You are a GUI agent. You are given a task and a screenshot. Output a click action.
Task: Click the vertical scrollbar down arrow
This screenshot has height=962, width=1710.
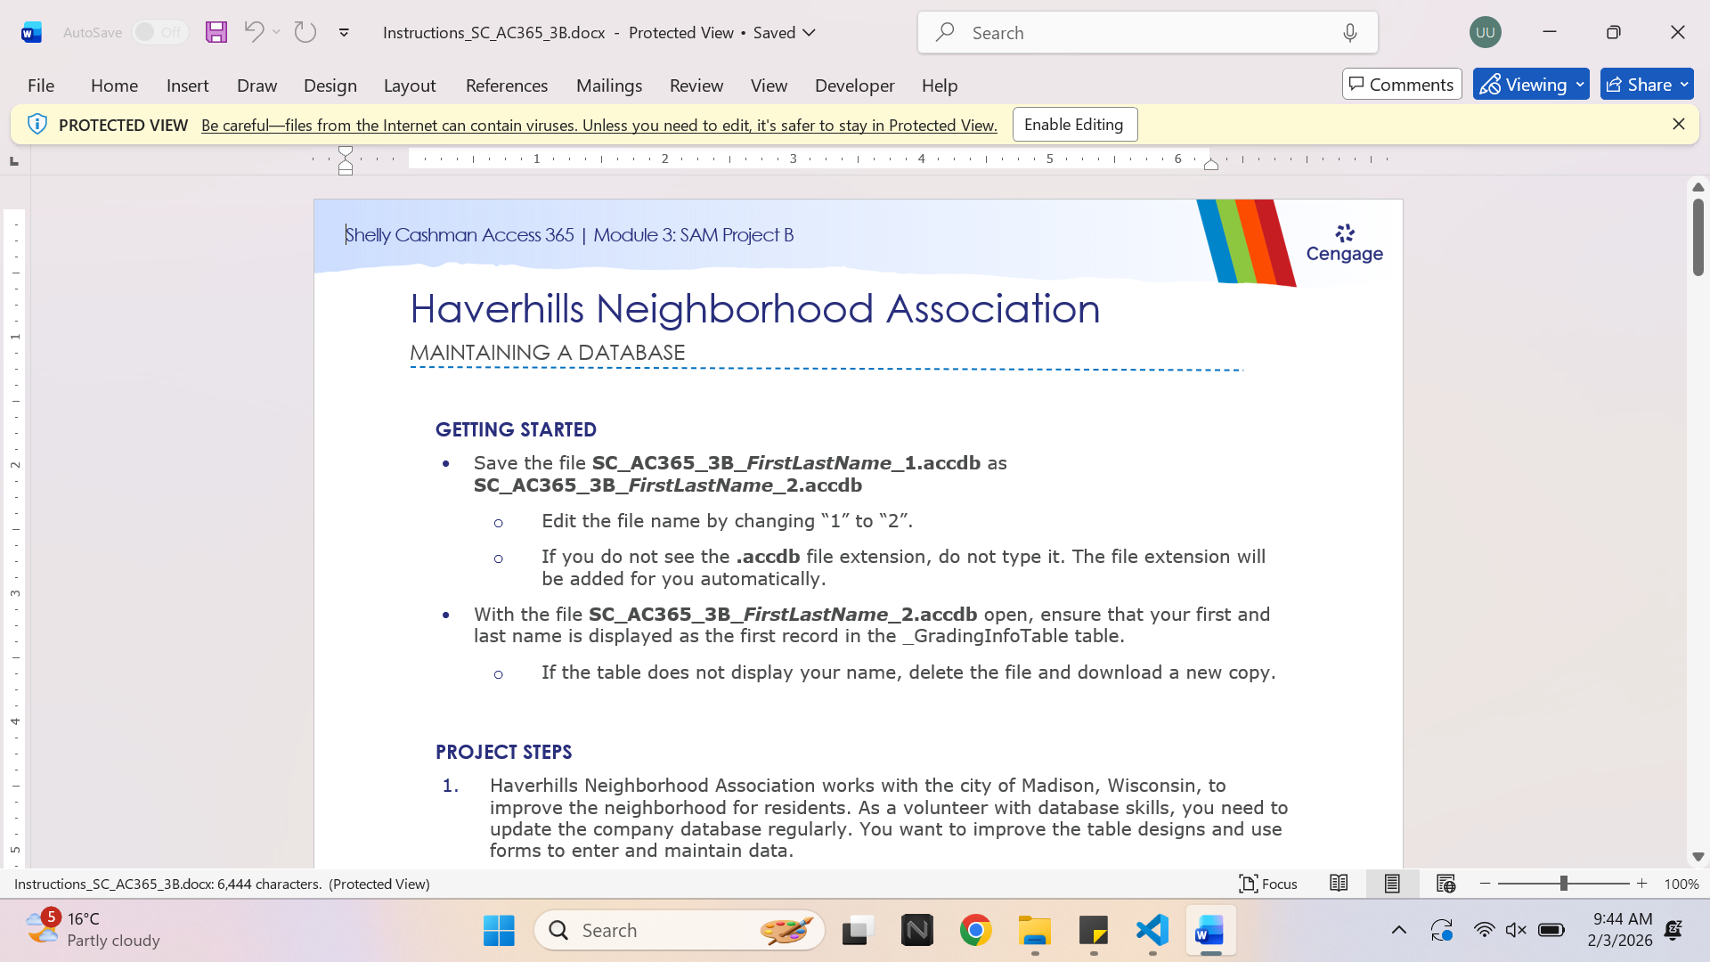[x=1698, y=856]
